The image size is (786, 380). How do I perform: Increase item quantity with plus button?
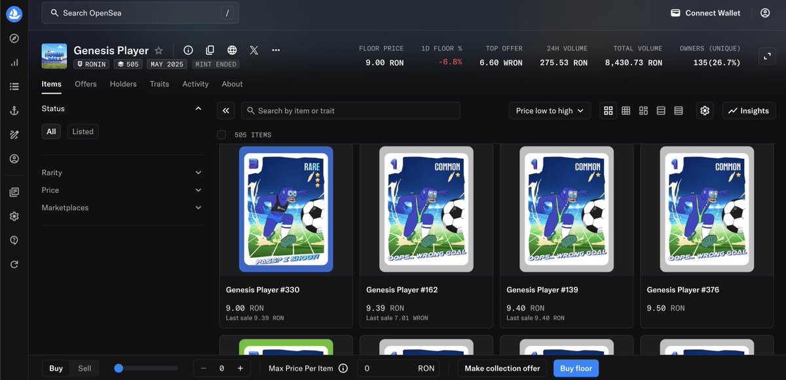pos(240,368)
